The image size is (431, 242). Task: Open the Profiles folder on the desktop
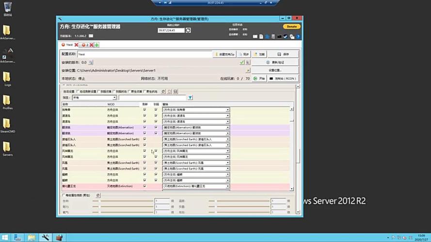(7, 102)
